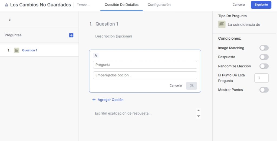Click the Question 1 title field
Screen dimensions: 277x141
107,24
